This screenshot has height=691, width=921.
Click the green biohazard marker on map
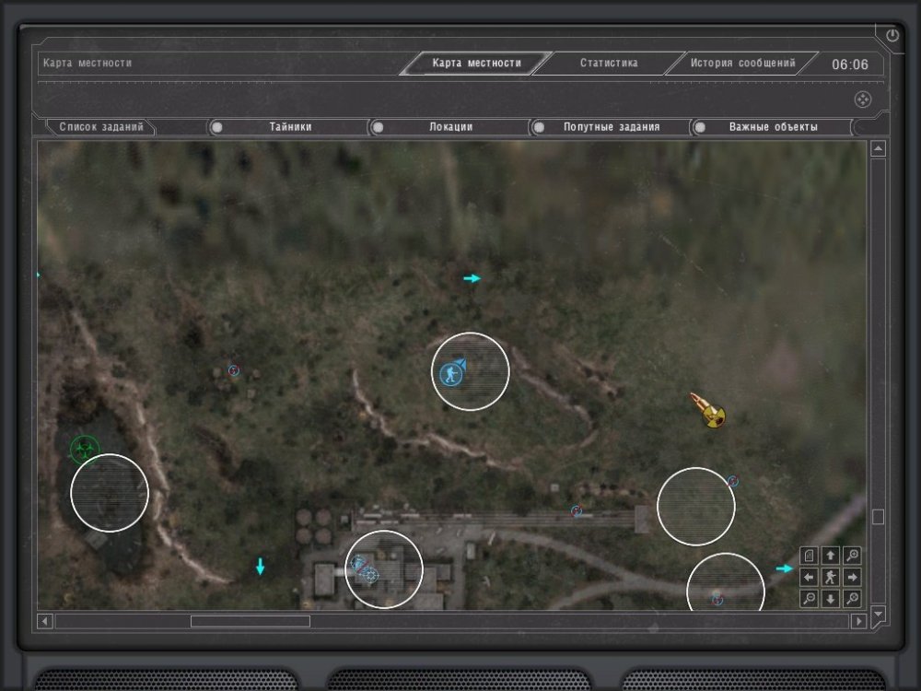pyautogui.click(x=84, y=450)
